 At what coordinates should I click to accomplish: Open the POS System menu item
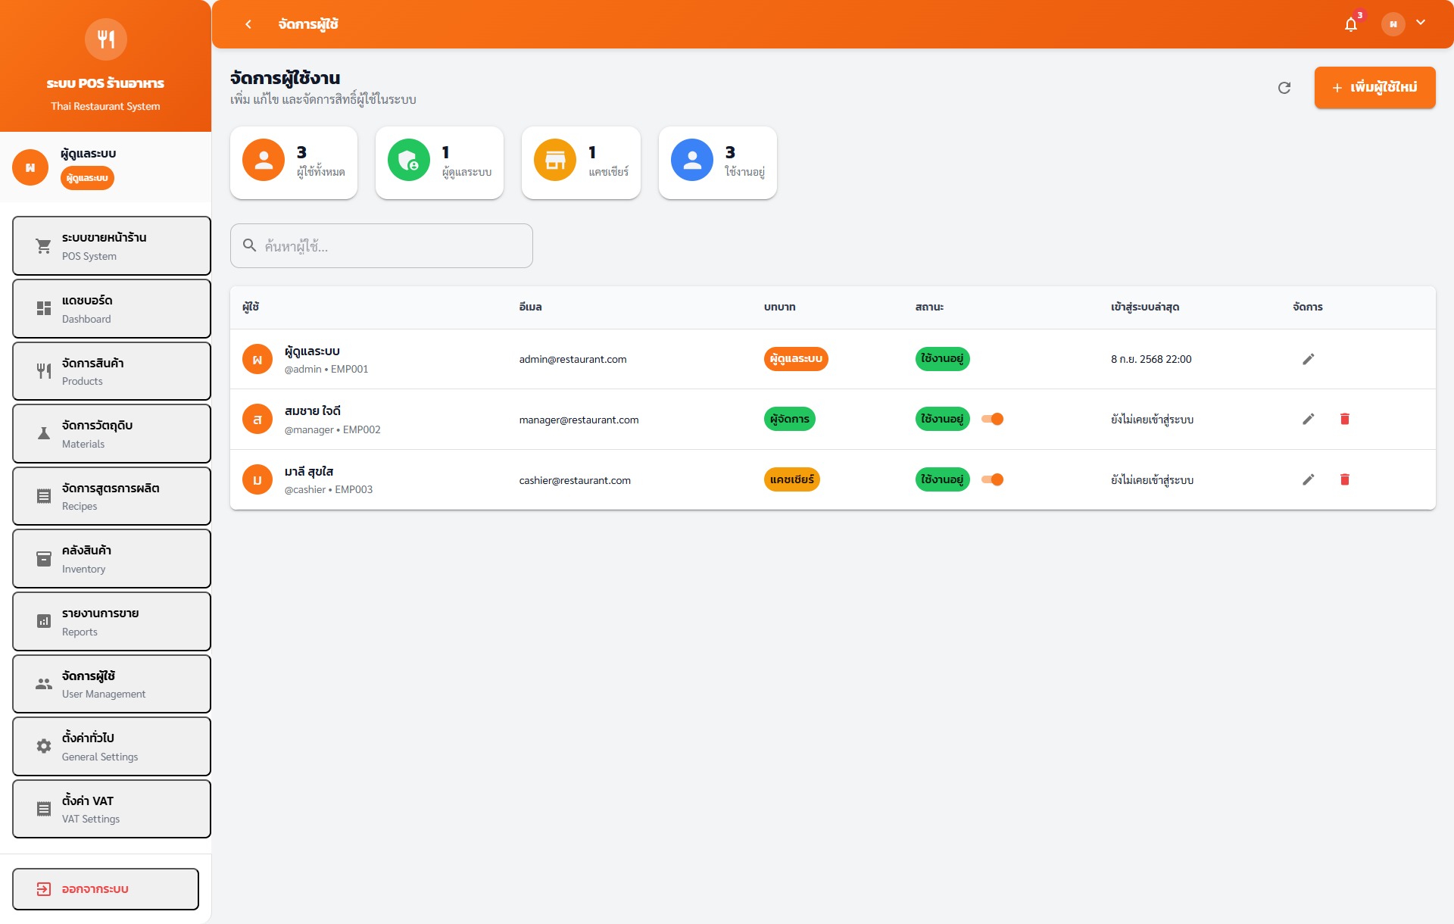111,245
